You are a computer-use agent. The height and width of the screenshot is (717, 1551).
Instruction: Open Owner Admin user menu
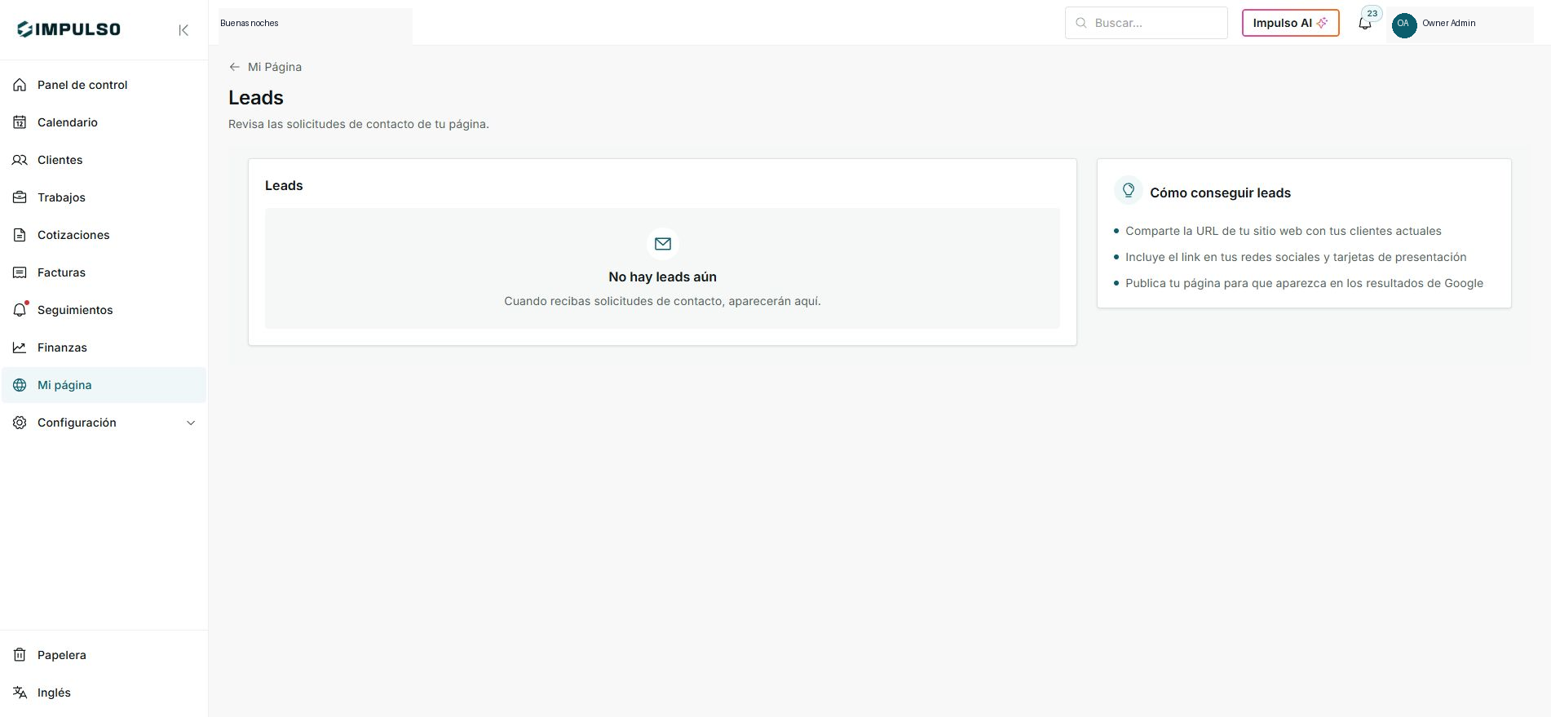(1460, 24)
